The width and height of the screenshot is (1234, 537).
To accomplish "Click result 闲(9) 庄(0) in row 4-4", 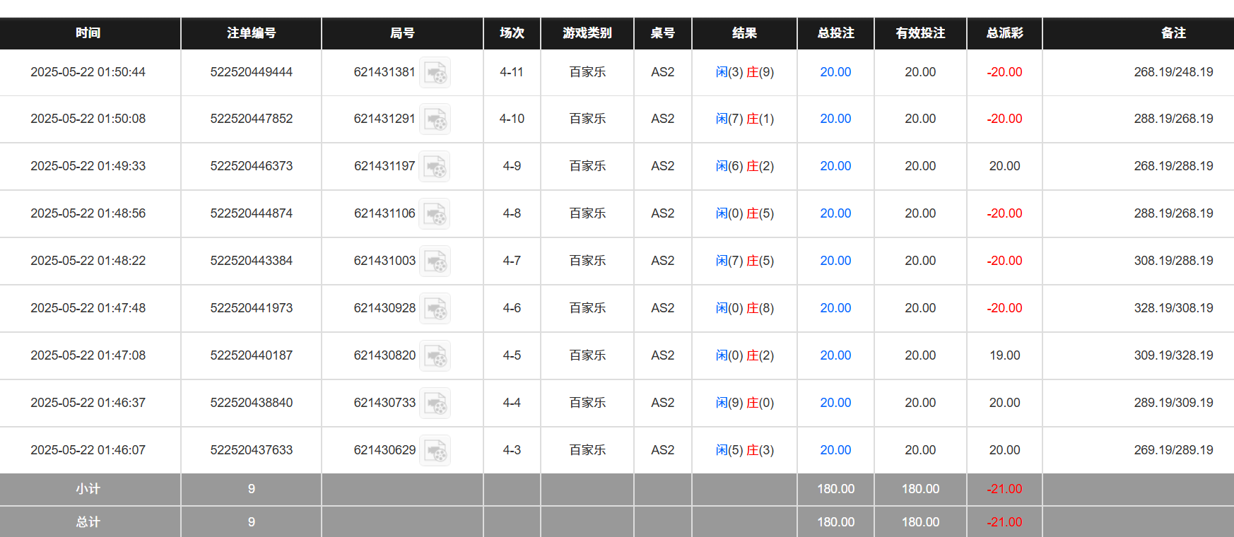I will 744,403.
